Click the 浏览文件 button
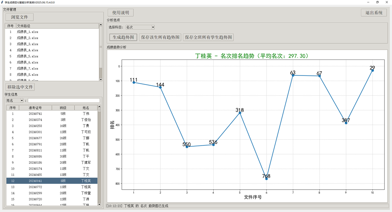Image resolution: width=392 pixels, height=212 pixels. [20, 17]
